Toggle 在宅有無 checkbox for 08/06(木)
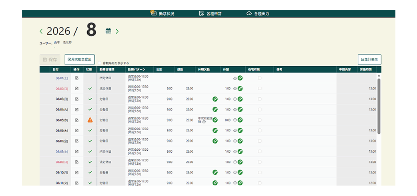Image resolution: width=417 pixels, height=196 pixels. point(260,131)
